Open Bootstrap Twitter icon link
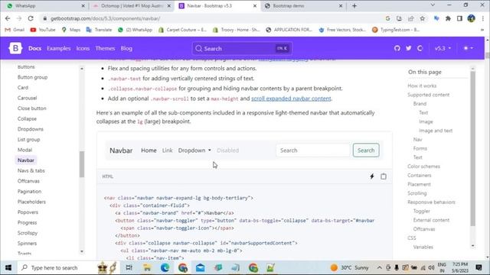490x275 pixels. pyautogui.click(x=408, y=48)
